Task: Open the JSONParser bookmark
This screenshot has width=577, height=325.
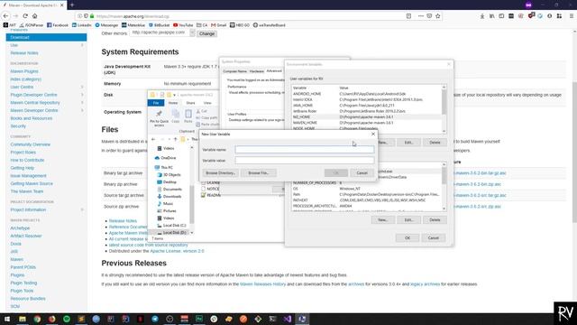Action: (x=32, y=25)
